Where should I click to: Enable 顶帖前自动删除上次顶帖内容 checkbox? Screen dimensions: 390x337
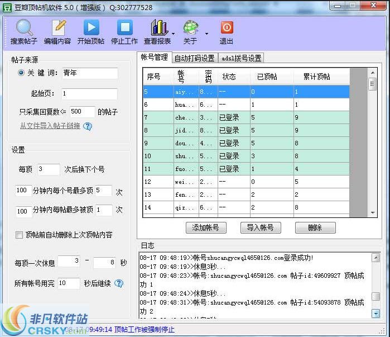[19, 235]
